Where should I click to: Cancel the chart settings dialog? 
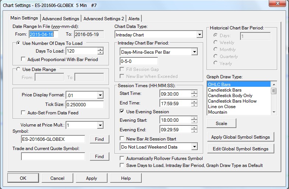pyautogui.click(x=57, y=178)
